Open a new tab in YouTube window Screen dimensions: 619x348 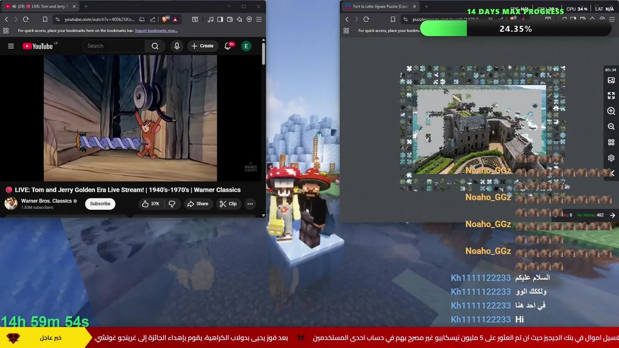tap(86, 6)
